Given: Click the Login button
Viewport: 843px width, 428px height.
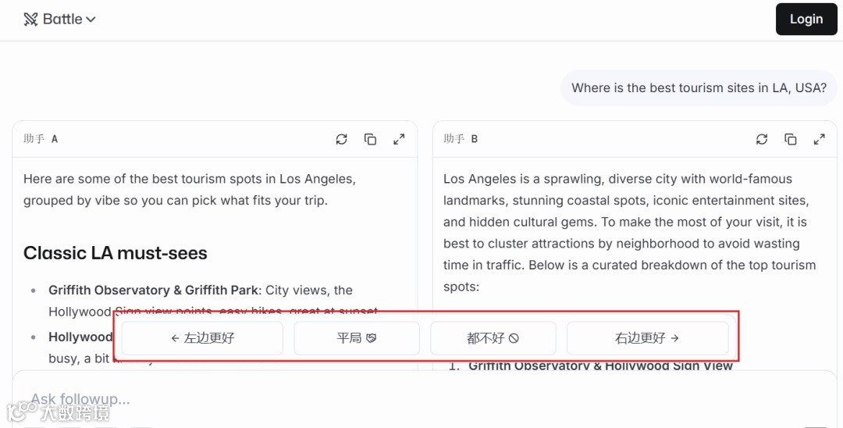Looking at the screenshot, I should pyautogui.click(x=806, y=20).
